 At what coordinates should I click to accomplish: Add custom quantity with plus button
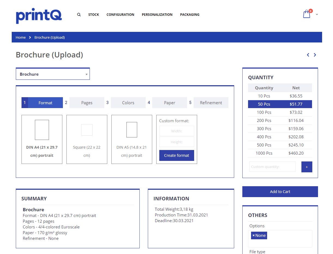pos(307,167)
